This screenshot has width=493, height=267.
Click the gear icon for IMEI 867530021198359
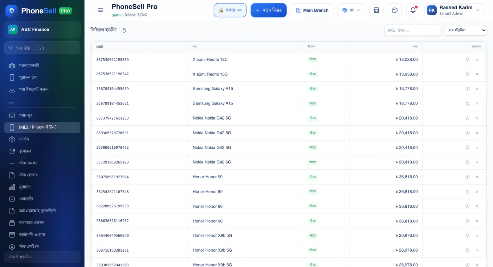coord(467,60)
